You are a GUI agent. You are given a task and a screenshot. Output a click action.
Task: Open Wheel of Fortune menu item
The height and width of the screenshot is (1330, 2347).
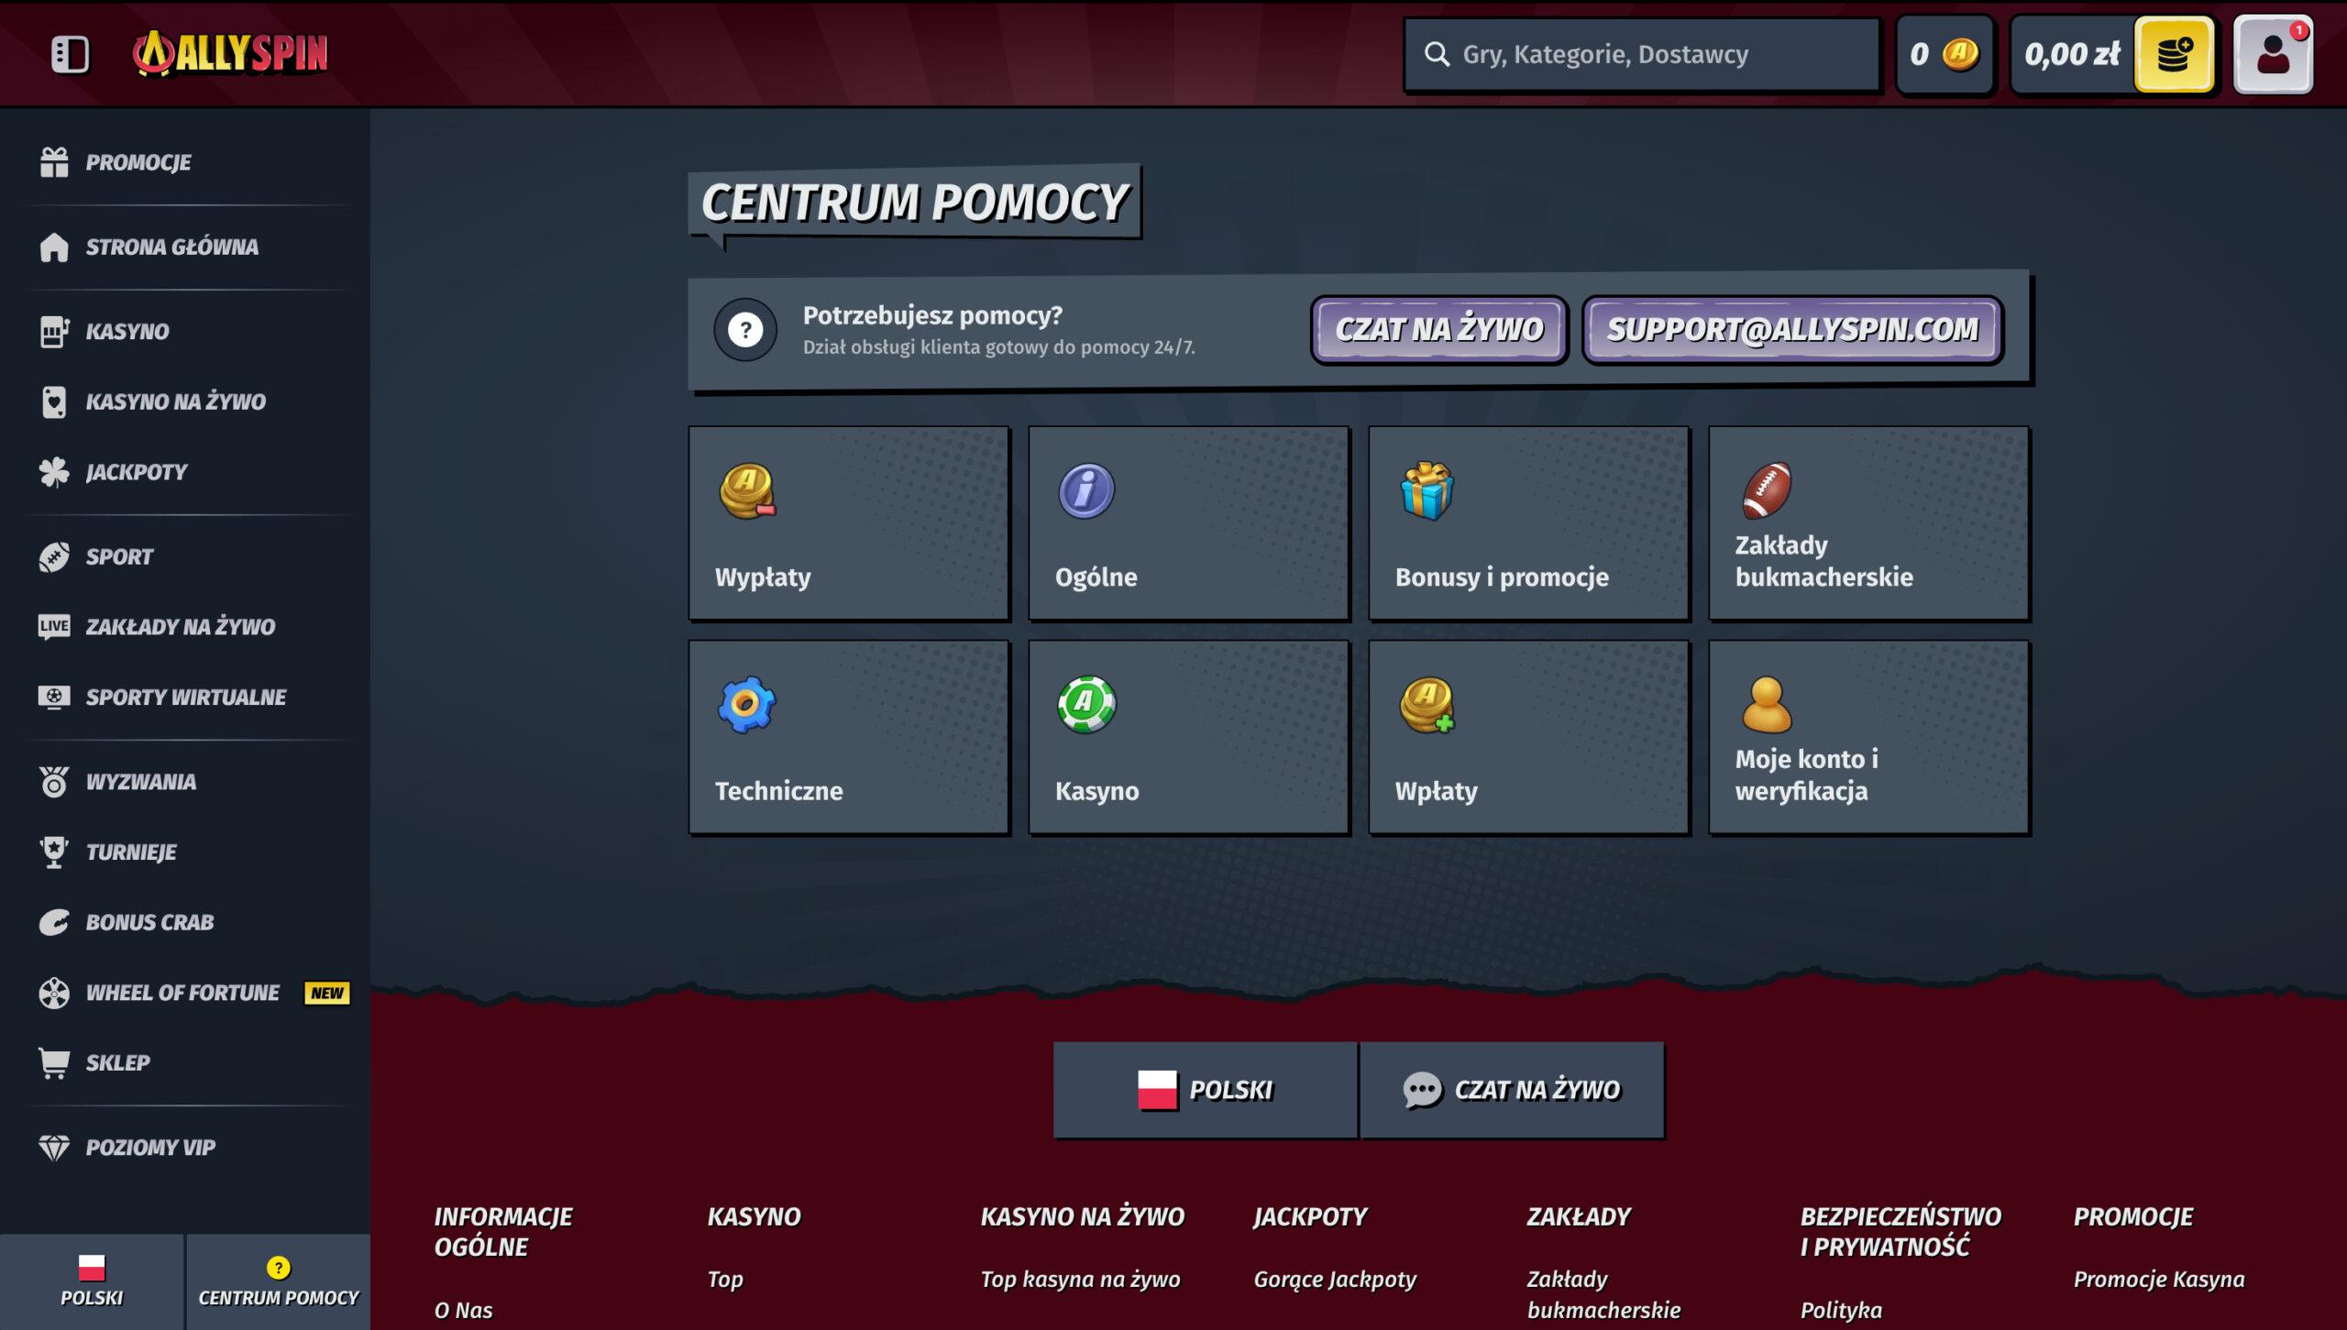(x=182, y=993)
